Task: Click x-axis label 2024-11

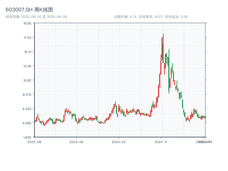Action: 161,142
